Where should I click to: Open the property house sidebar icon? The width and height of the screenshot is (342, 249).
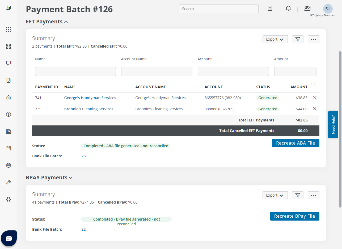tap(9, 97)
